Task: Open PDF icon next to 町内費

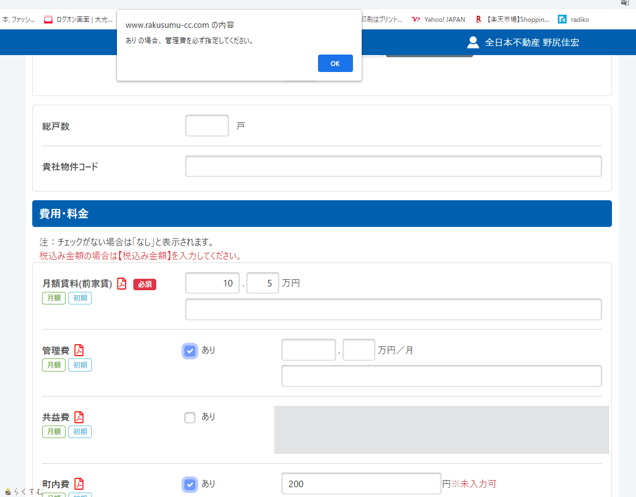Action: [79, 484]
